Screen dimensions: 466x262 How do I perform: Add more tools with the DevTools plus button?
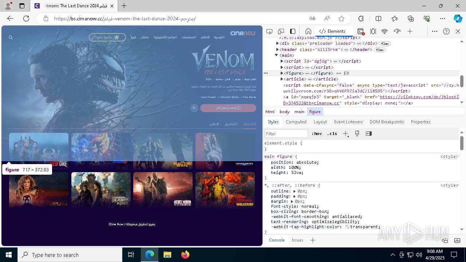[x=410, y=31]
